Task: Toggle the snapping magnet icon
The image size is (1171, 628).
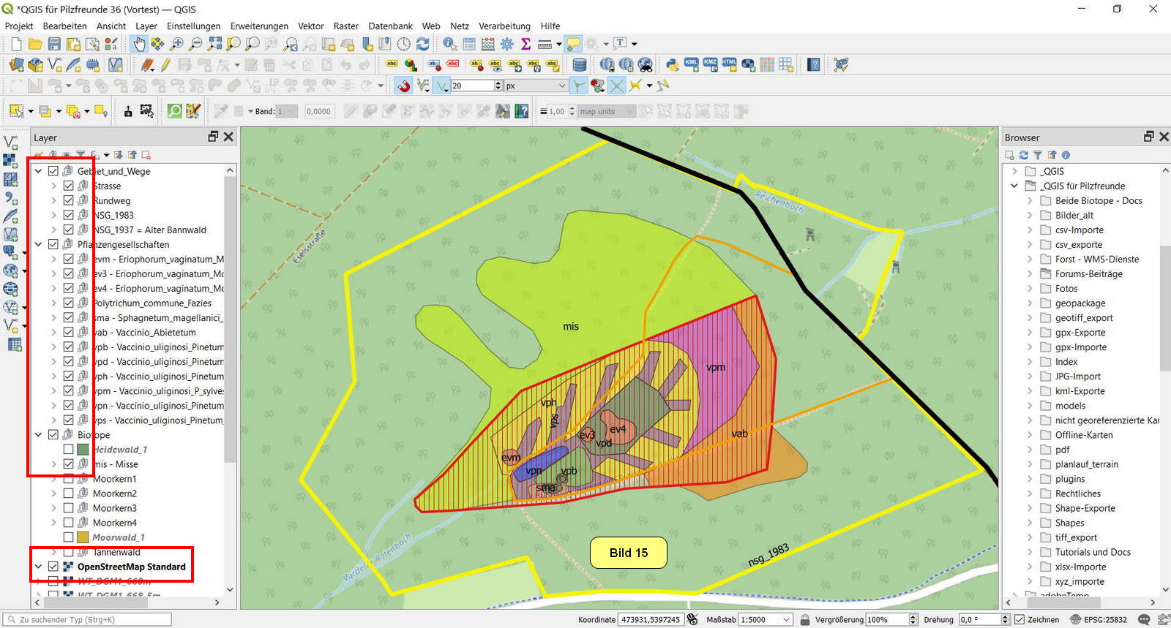Action: tap(404, 86)
